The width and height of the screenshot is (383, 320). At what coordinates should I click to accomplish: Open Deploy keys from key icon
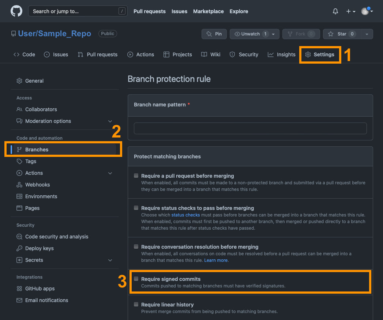[19, 248]
